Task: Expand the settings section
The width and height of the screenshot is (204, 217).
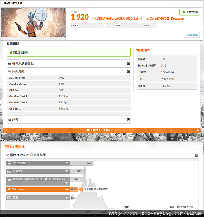Action: coord(128,120)
